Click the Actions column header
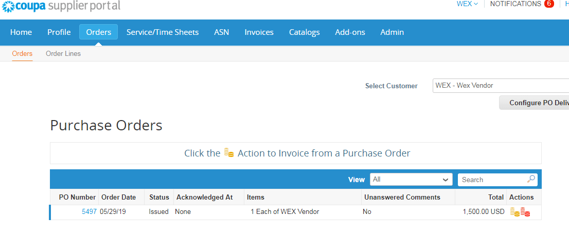The height and width of the screenshot is (236, 569). [x=522, y=198]
